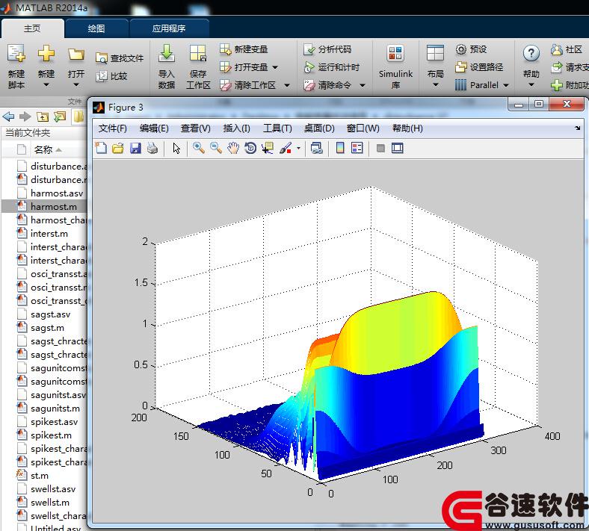
Task: Click the Open folder icon in ribbon
Action: click(x=76, y=55)
